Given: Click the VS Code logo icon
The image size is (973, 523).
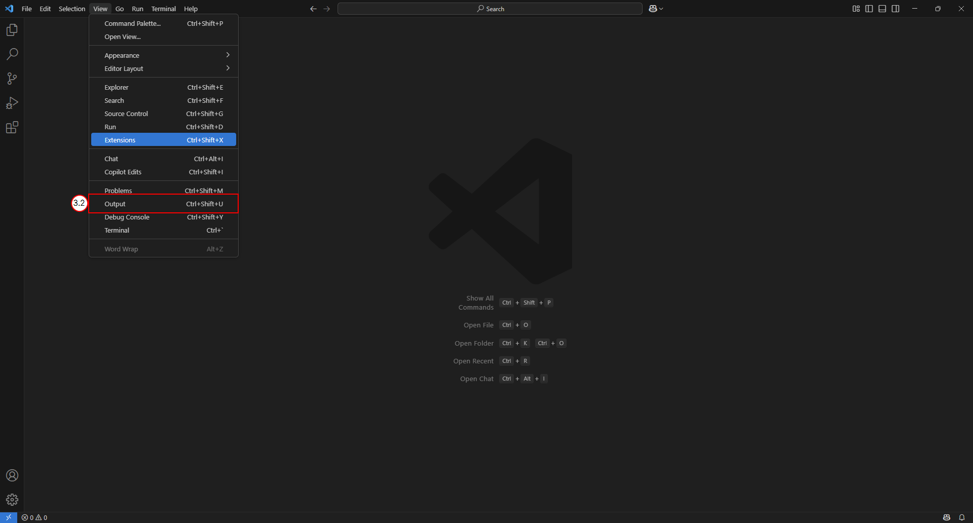Looking at the screenshot, I should 9,9.
